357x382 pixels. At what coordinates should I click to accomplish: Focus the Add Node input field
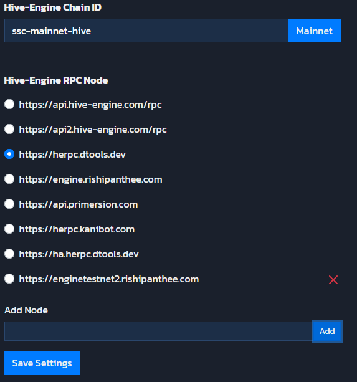coord(158,331)
